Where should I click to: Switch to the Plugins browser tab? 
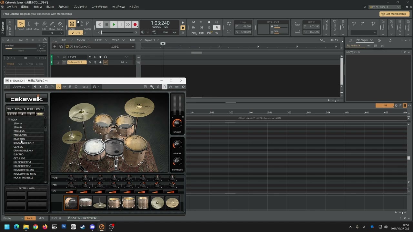coord(364,40)
